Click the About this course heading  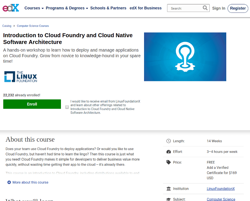pos(30,139)
